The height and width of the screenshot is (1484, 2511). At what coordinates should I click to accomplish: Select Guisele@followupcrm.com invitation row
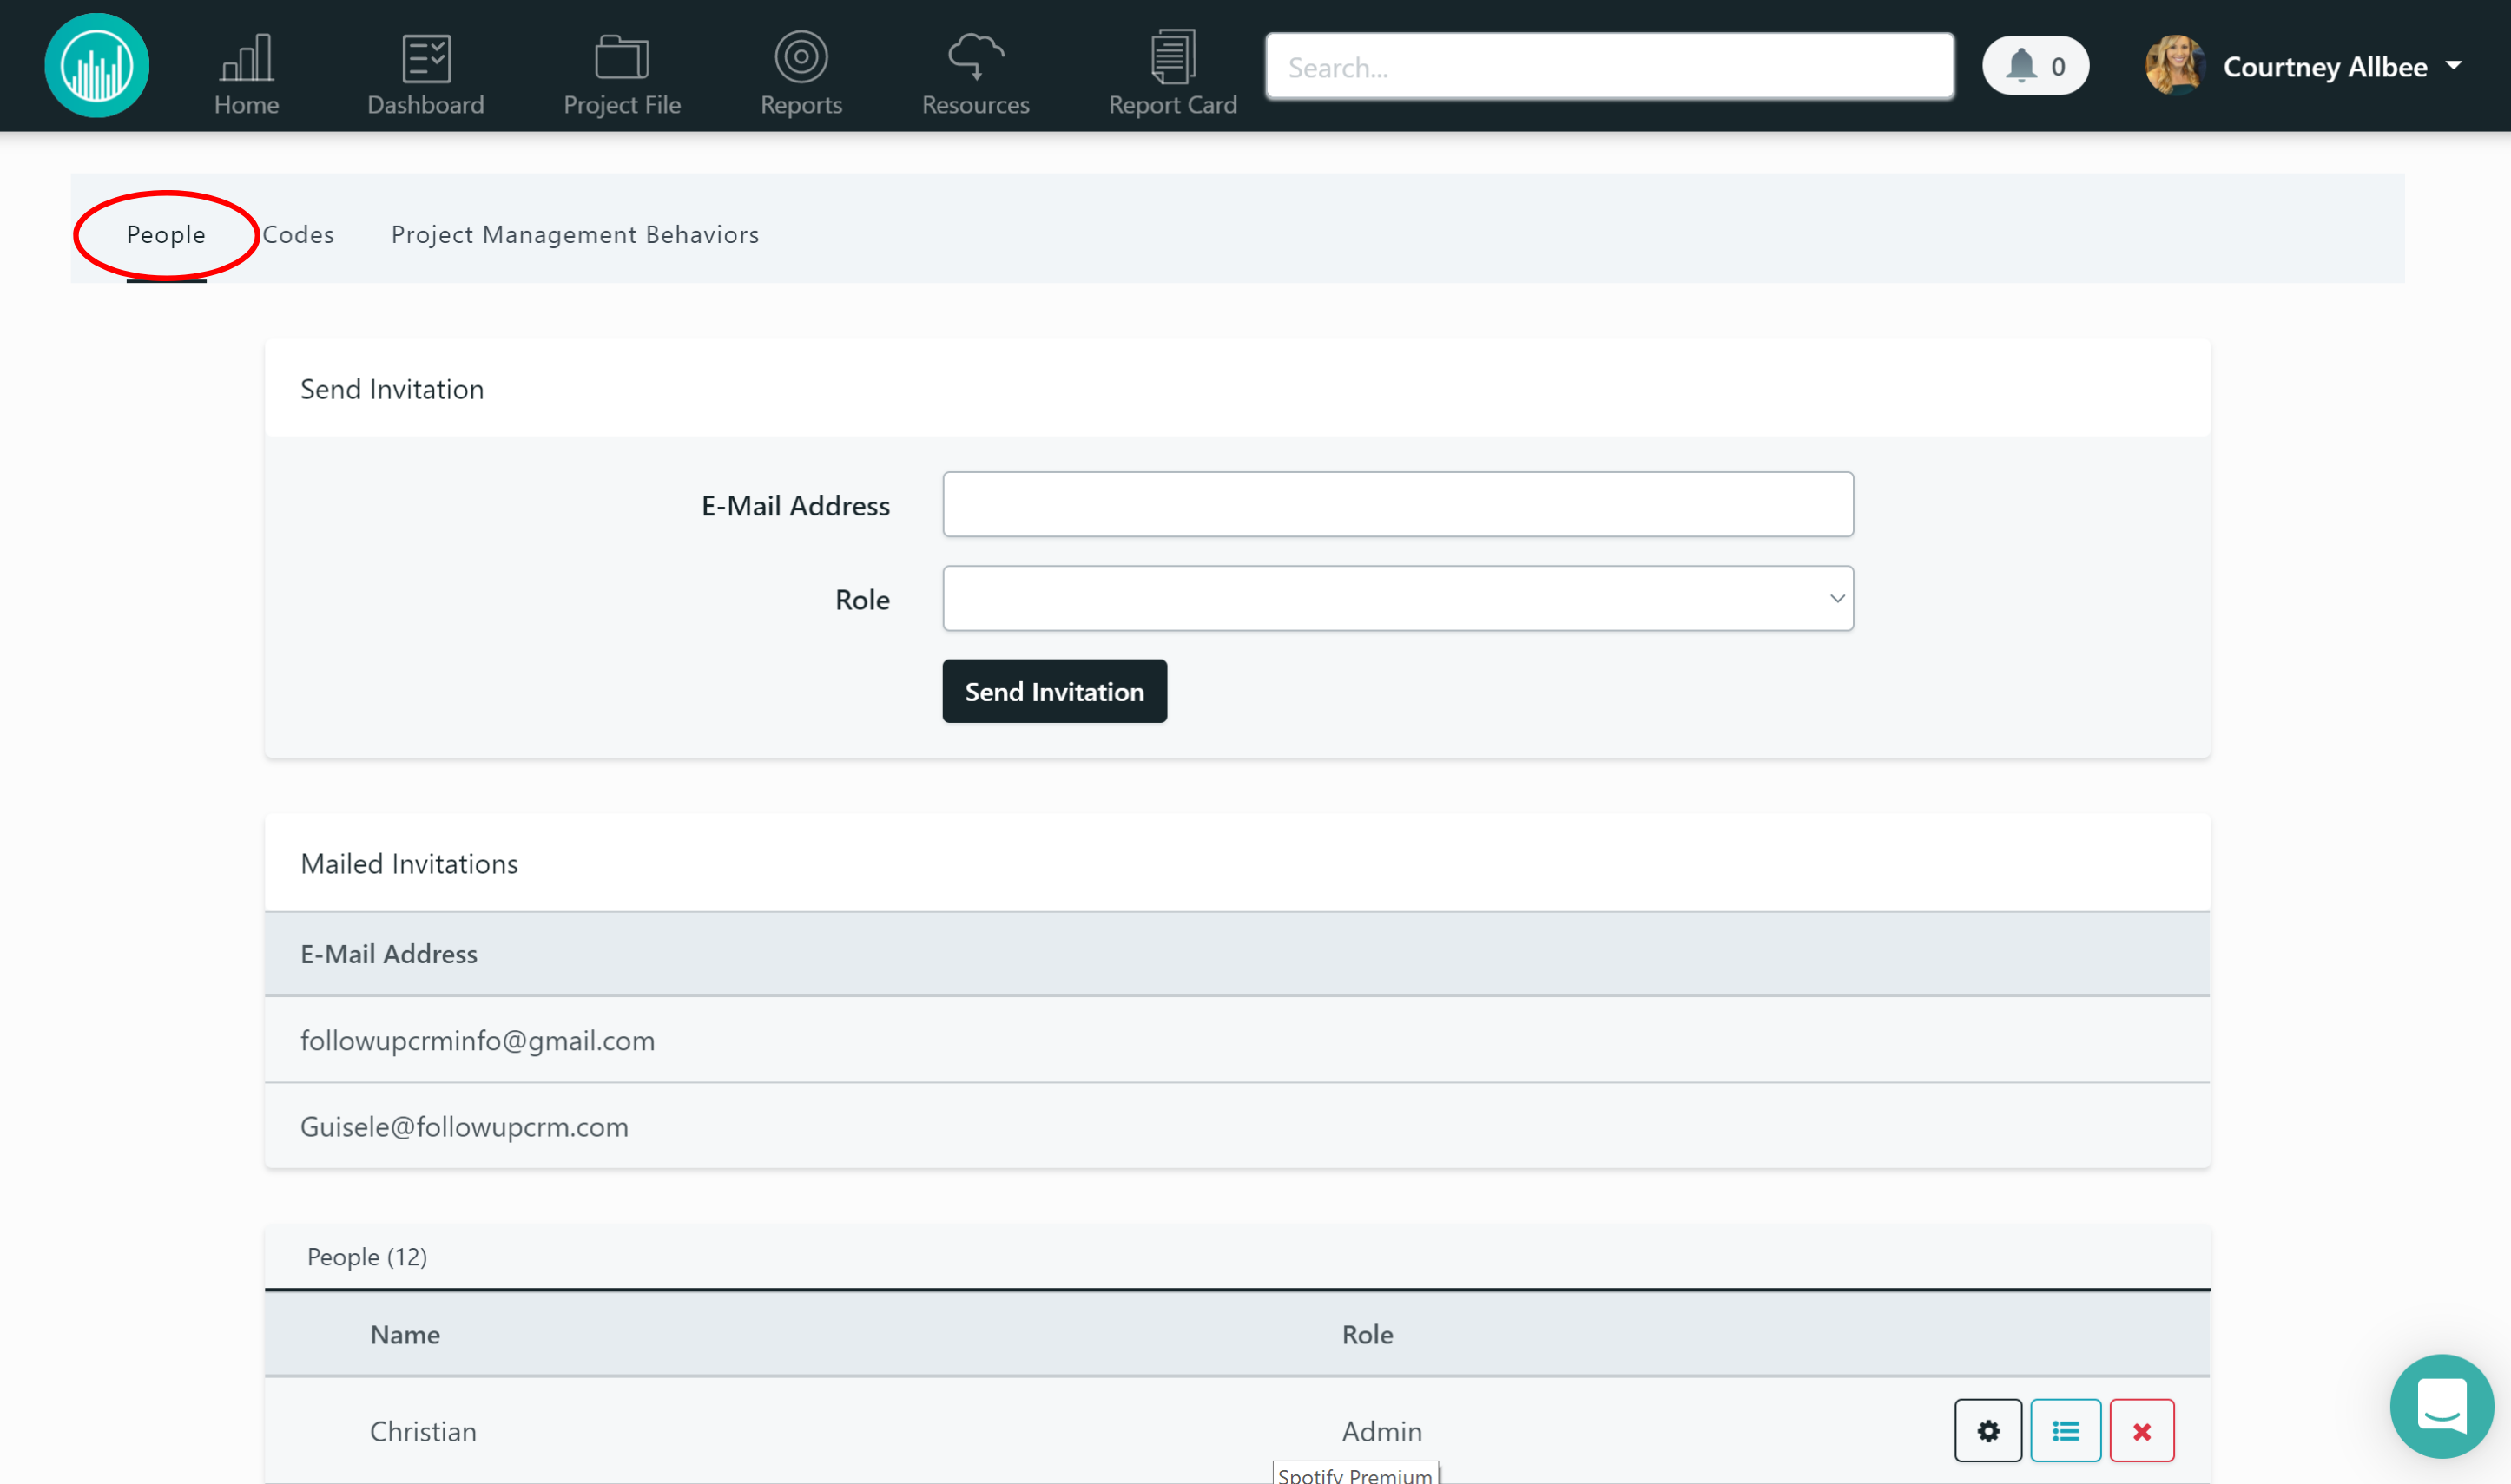pyautogui.click(x=1237, y=1126)
